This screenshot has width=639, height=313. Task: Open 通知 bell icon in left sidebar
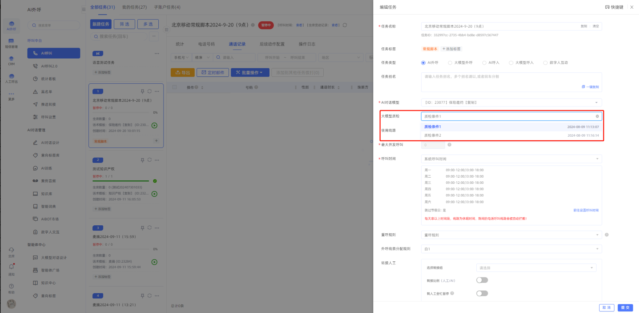point(12,267)
